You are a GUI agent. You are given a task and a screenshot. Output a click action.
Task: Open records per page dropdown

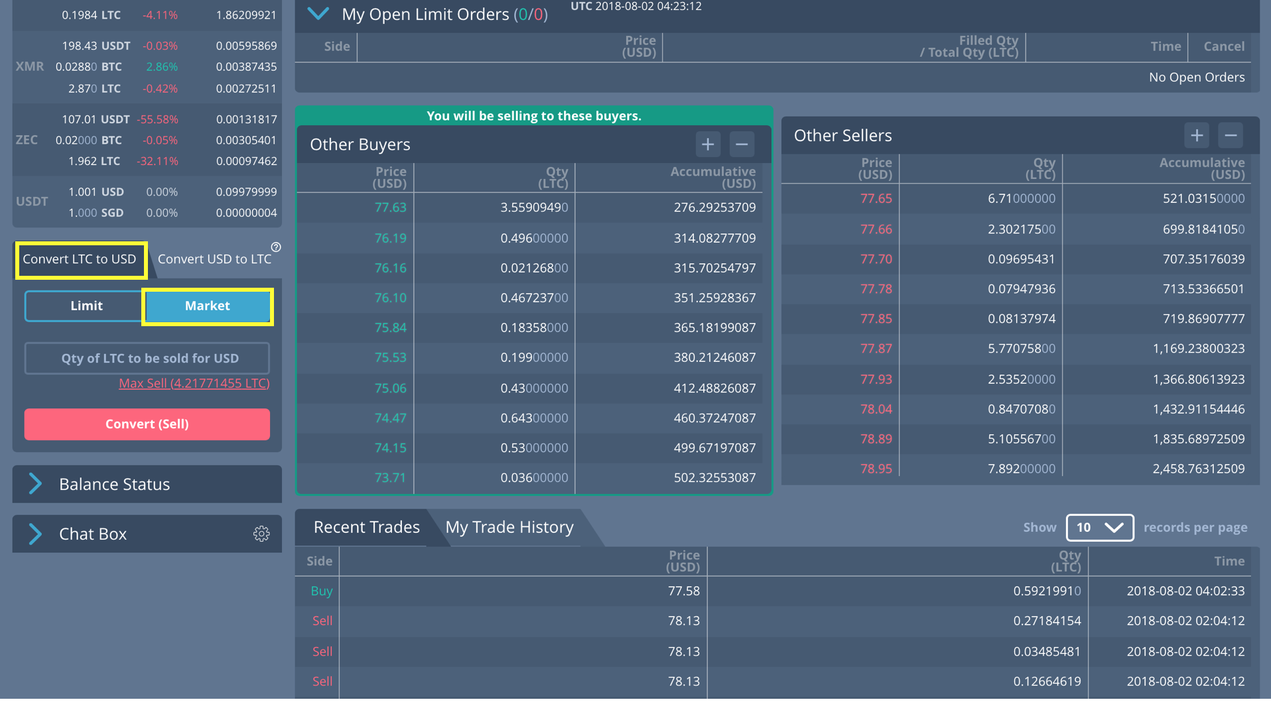(1099, 528)
